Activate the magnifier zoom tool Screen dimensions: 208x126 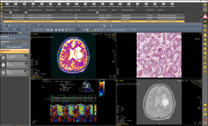[x=50, y=26]
